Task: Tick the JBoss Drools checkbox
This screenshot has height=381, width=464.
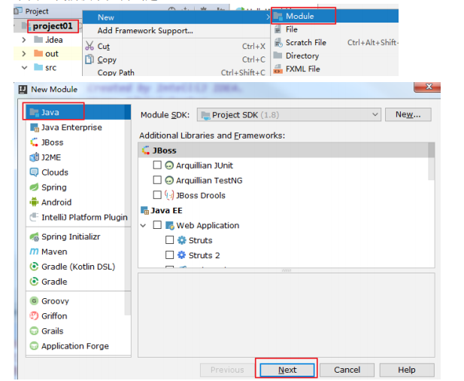Action: (x=157, y=195)
